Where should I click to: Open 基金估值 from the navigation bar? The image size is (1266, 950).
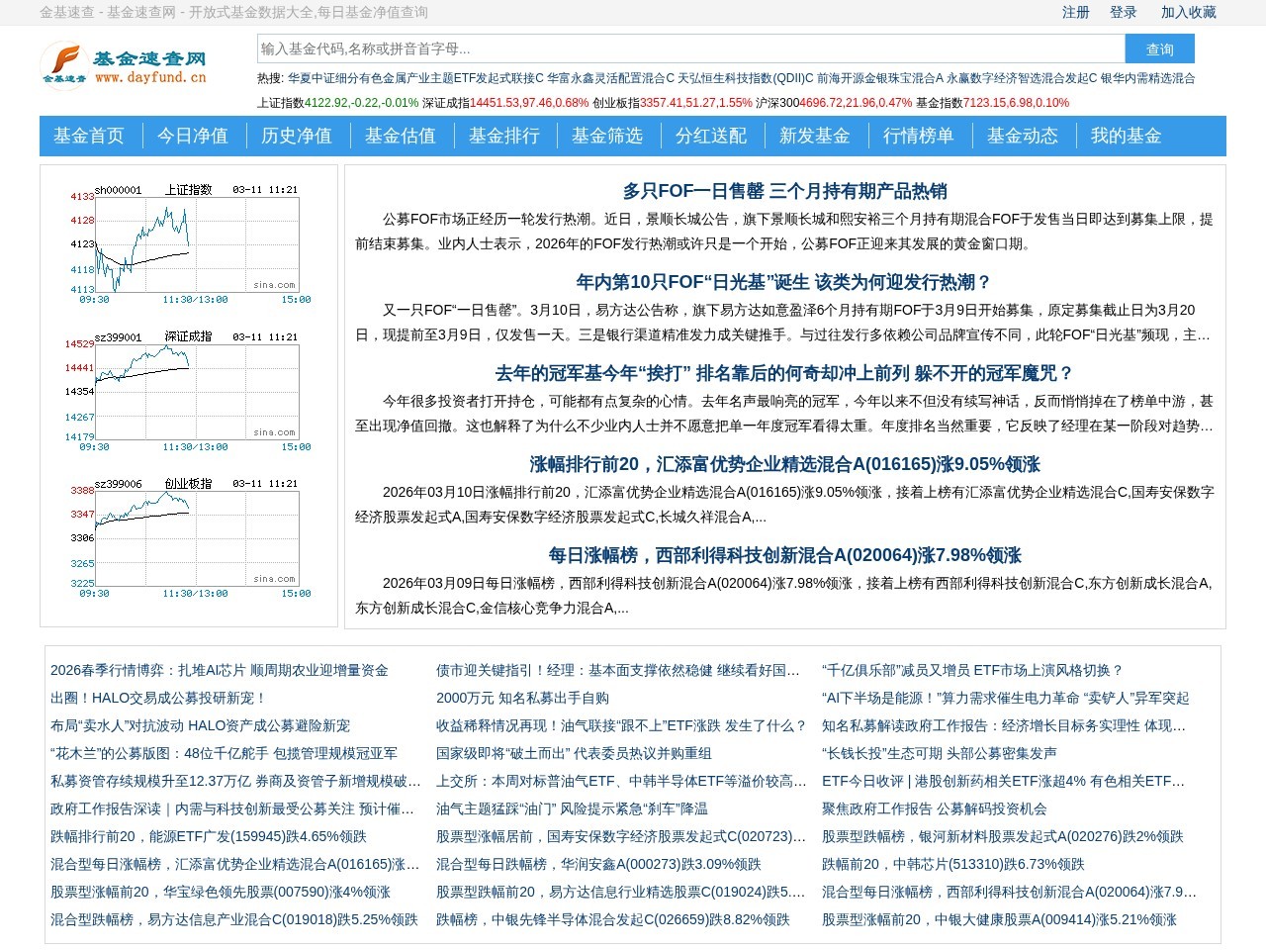[x=402, y=137]
